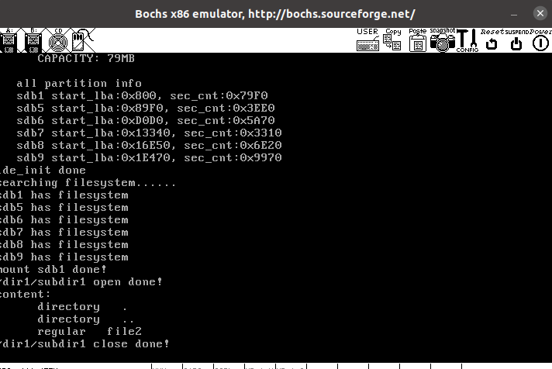Take a snapshot with camera icon
This screenshot has width=552, height=369.
(443, 40)
